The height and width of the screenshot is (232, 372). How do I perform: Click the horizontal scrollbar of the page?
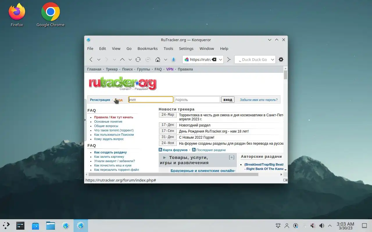click(x=173, y=174)
